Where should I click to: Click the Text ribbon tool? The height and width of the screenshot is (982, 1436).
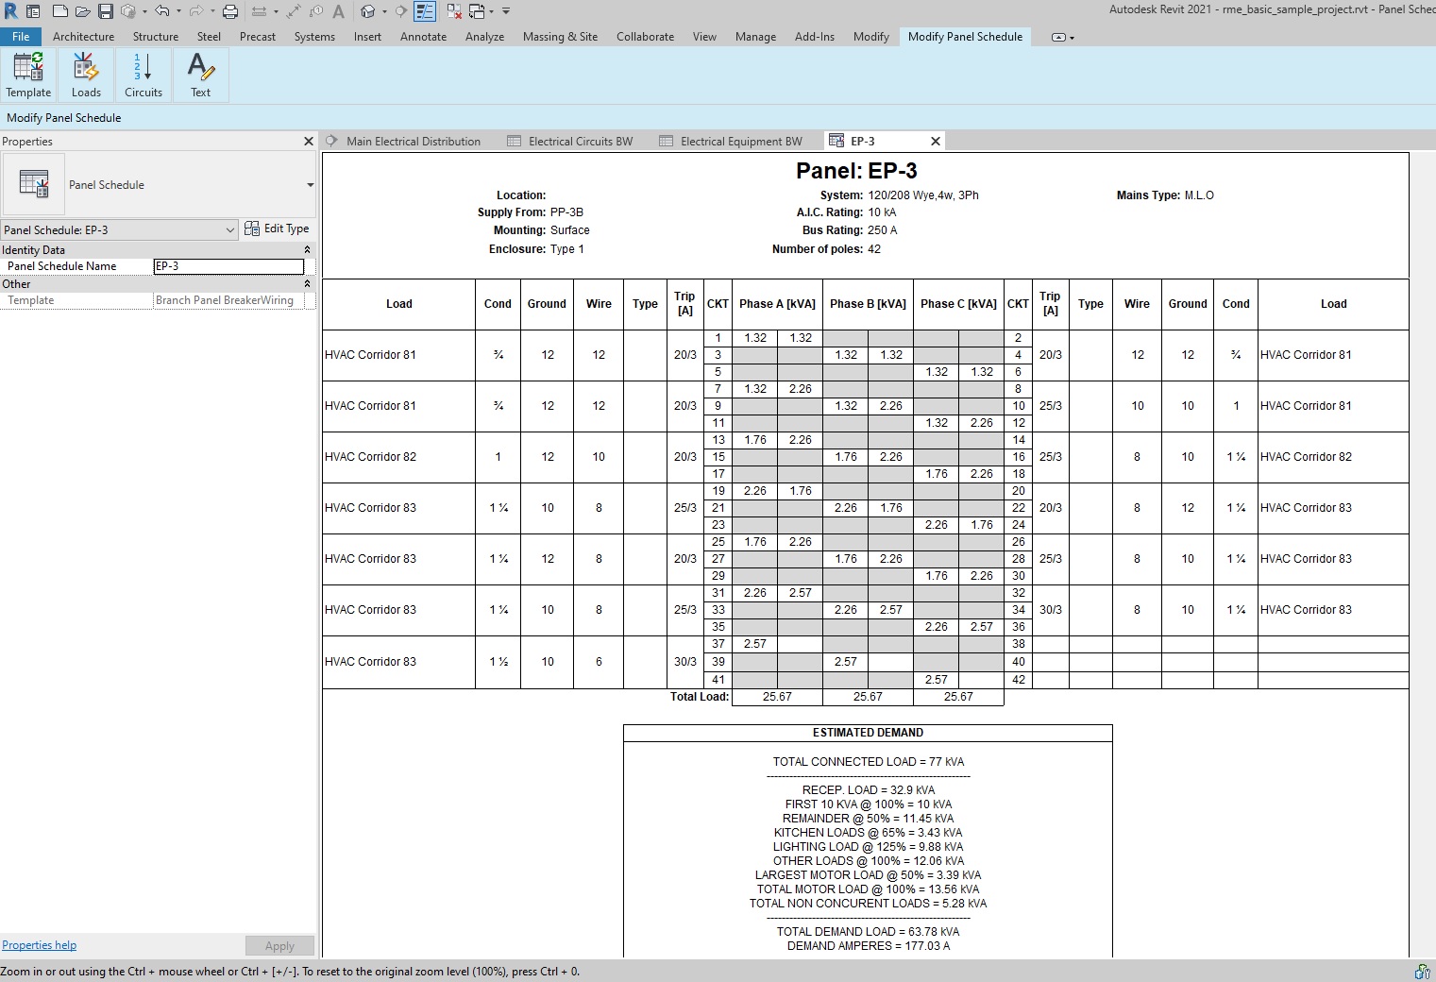click(200, 75)
